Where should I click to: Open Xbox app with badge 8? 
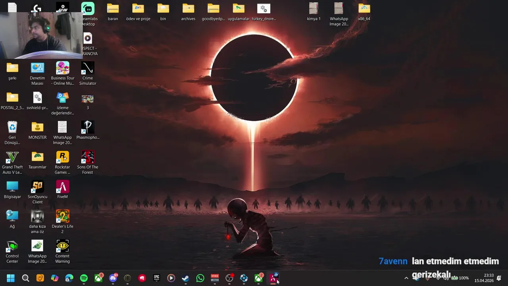click(98, 278)
